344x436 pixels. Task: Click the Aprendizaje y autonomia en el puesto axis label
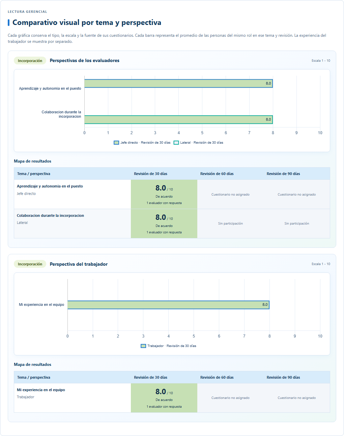click(50, 88)
